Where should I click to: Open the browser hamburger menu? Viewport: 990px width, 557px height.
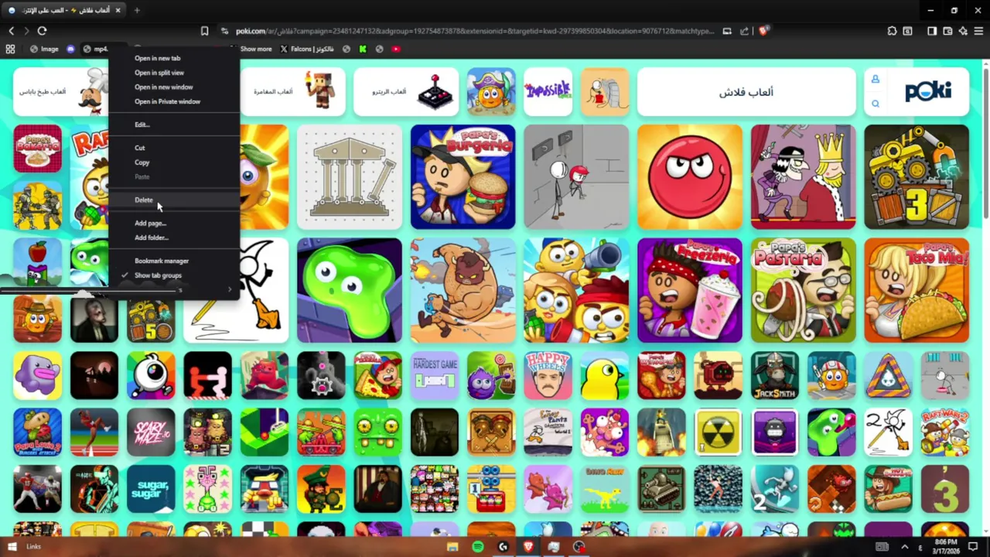(978, 31)
